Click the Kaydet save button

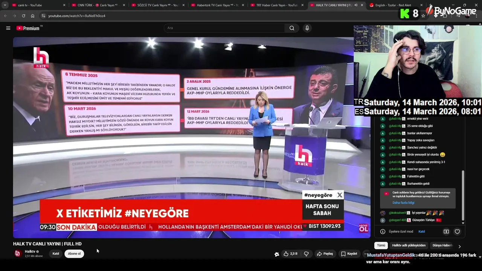[x=349, y=254]
